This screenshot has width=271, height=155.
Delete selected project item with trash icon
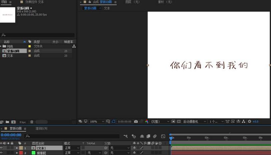32,122
